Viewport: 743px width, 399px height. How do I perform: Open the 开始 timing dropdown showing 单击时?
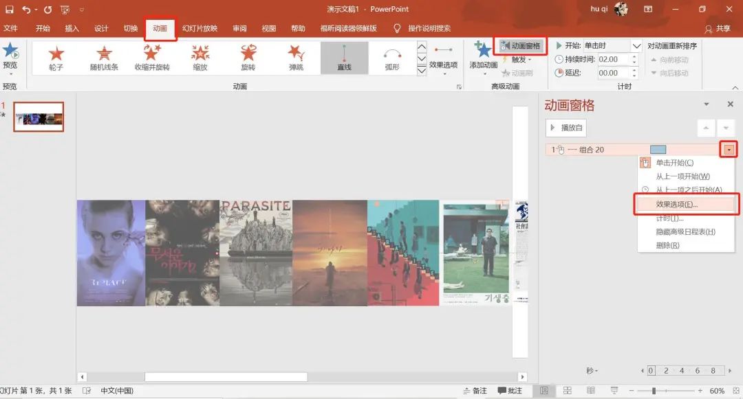pyautogui.click(x=636, y=46)
